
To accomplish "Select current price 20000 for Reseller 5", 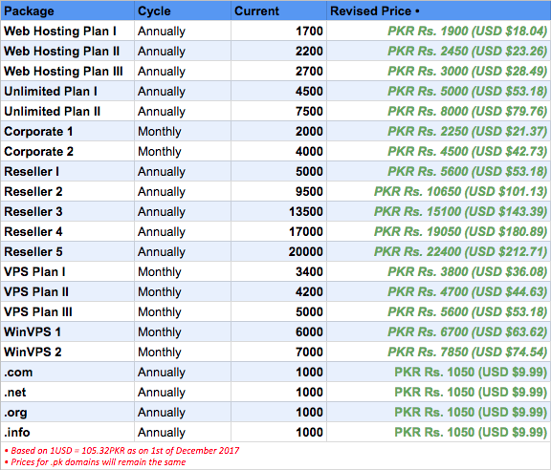I will click(x=306, y=251).
